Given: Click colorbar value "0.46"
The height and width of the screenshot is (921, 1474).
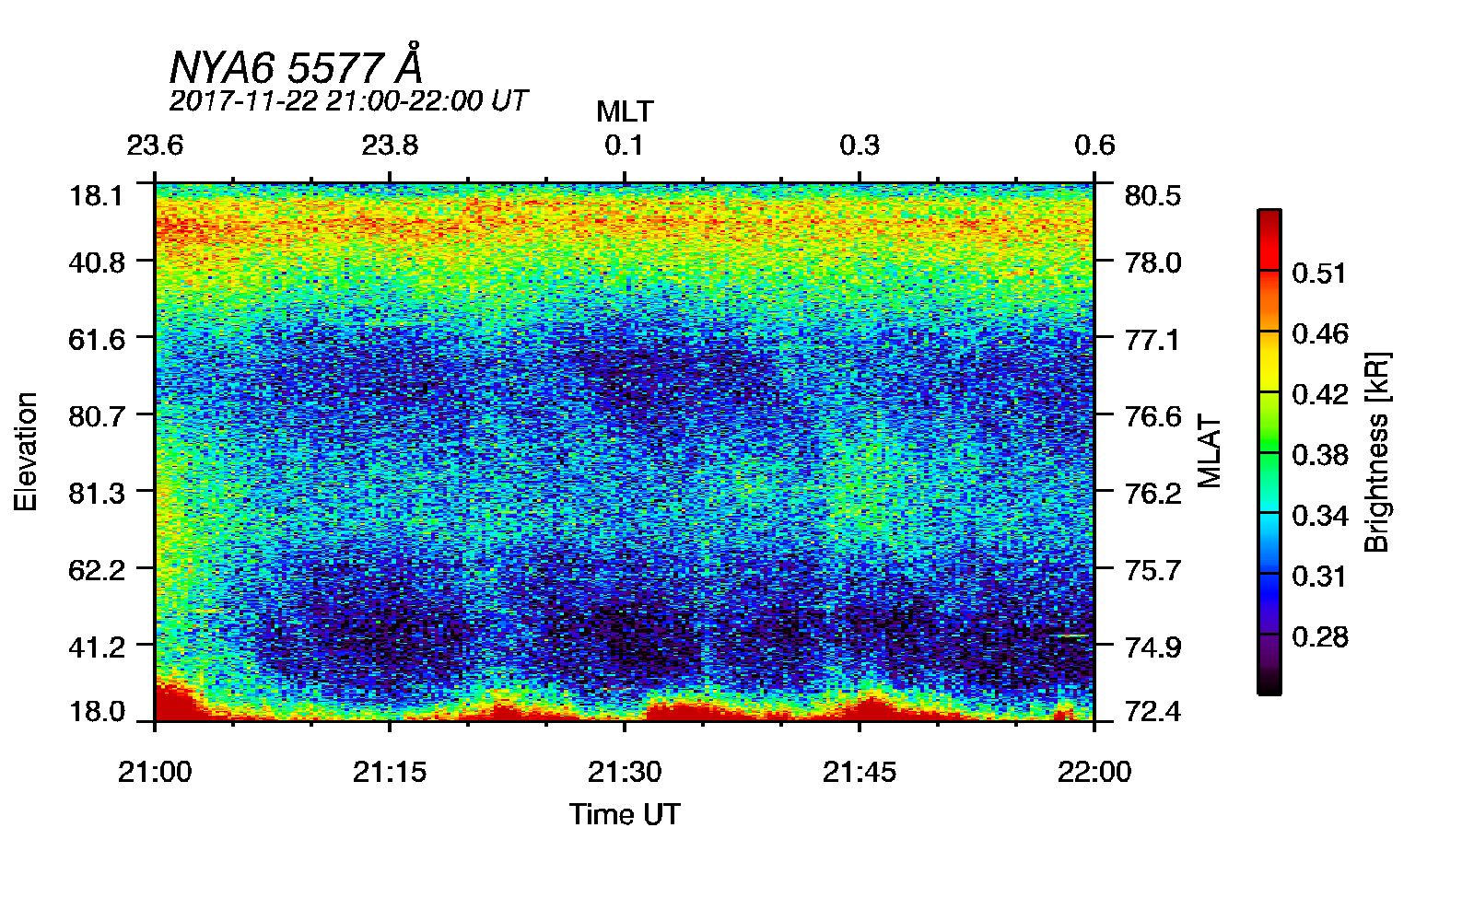Looking at the screenshot, I should point(1319,333).
